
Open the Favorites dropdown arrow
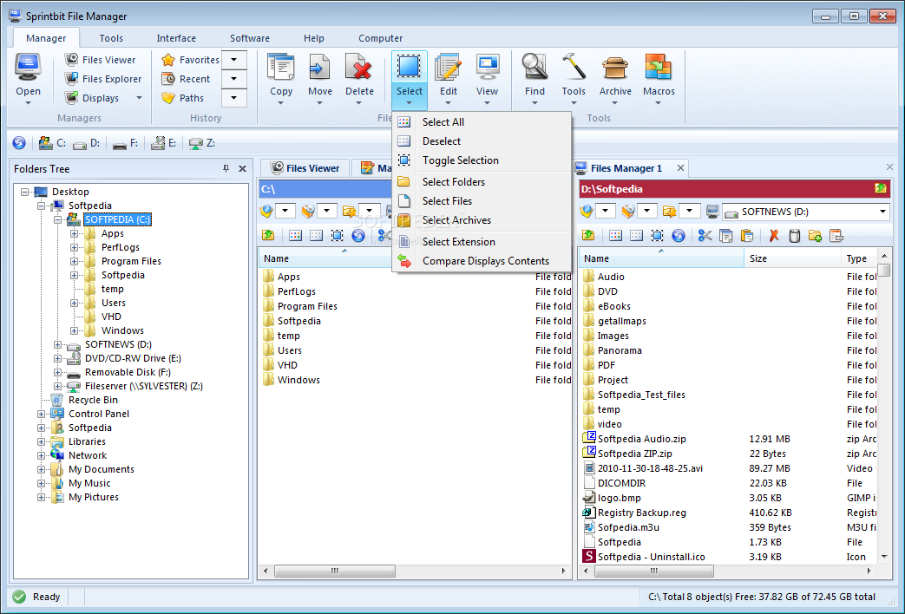[x=233, y=60]
